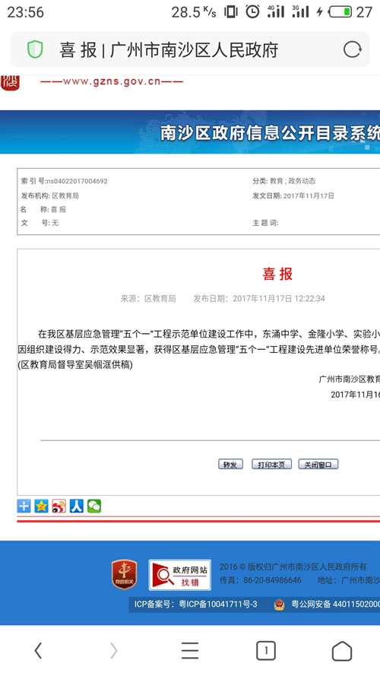
Task: Click the 转发 button
Action: click(230, 465)
